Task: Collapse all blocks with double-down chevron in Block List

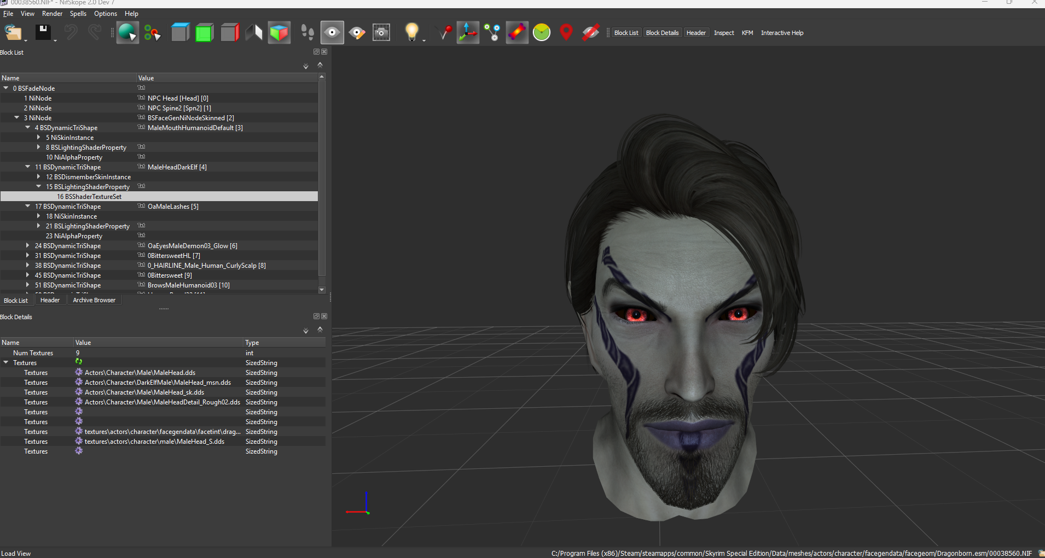Action: click(306, 66)
